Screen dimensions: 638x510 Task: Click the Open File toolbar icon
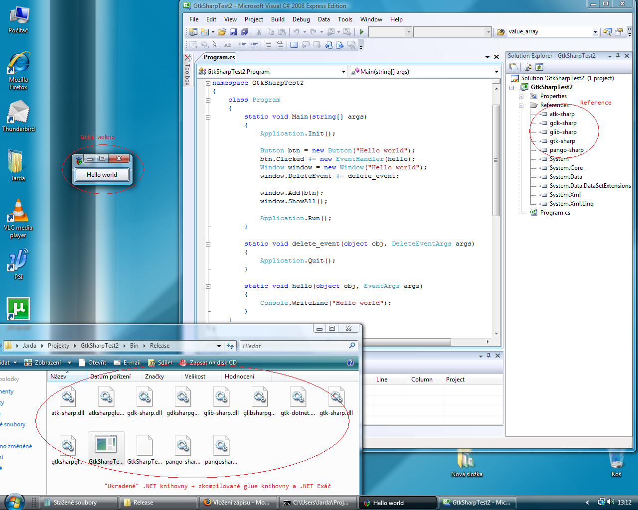tap(222, 32)
